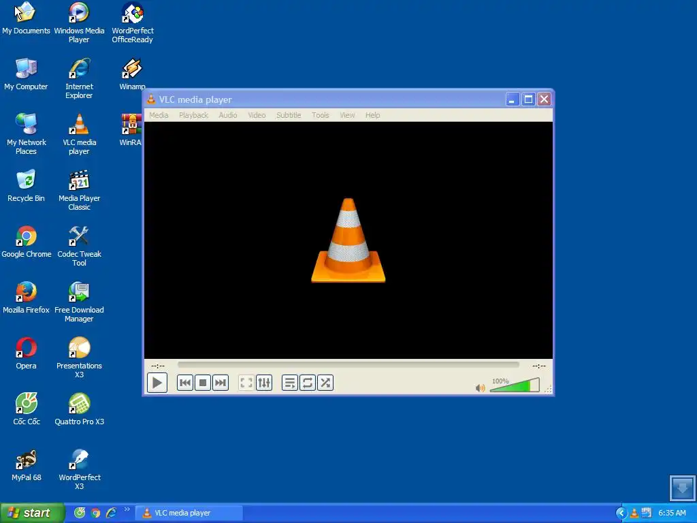Image resolution: width=697 pixels, height=523 pixels.
Task: Open the Video menu
Action: click(257, 115)
